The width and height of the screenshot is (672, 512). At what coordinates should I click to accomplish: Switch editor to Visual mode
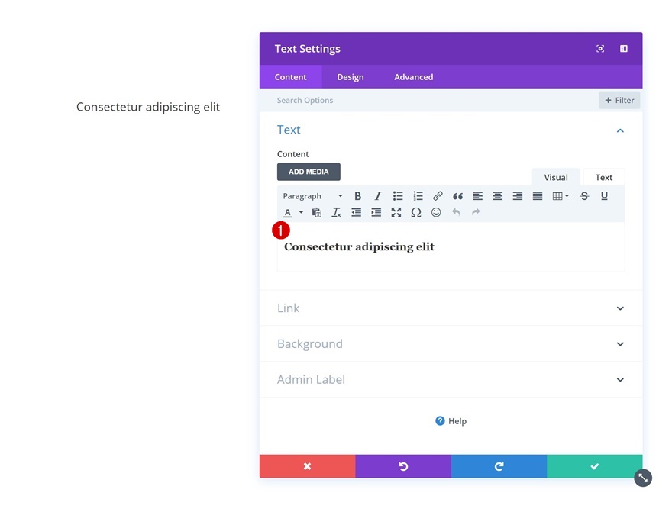tap(556, 177)
